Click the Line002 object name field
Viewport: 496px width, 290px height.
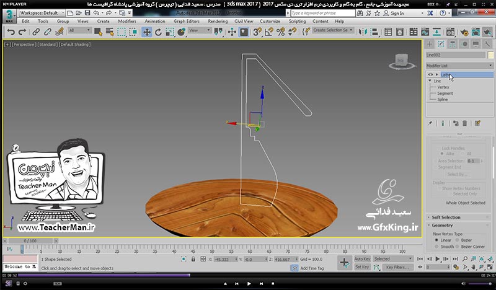(455, 55)
